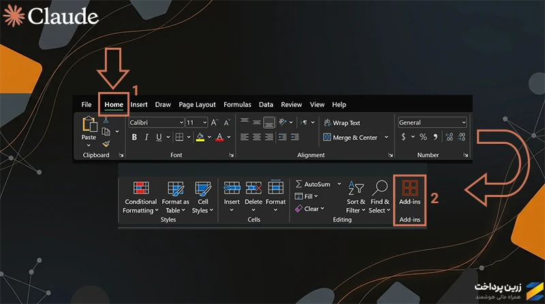Click the Decrease Indent icon
This screenshot has width=545, height=304.
pyautogui.click(x=283, y=137)
